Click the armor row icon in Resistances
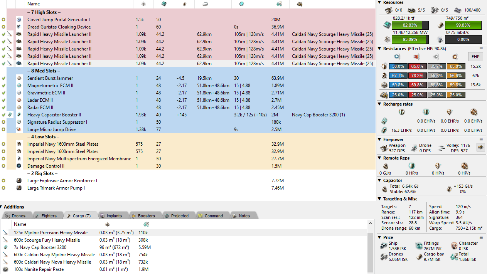Viewport: 487px width, 274px height. [384, 76]
